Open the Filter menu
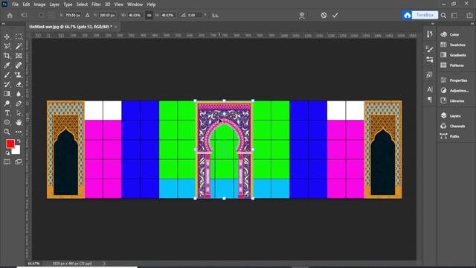476x268 pixels. [x=96, y=4]
